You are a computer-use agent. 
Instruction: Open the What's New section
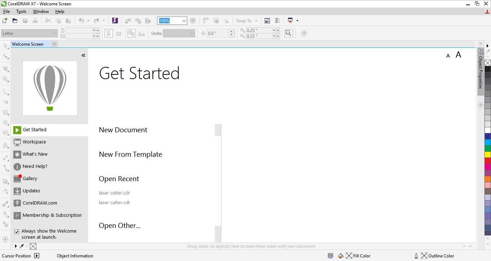click(x=50, y=154)
